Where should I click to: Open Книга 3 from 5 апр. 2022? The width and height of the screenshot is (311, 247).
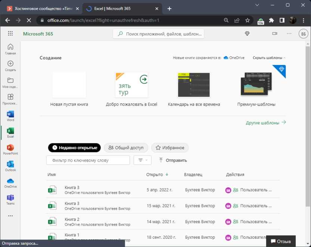(x=163, y=190)
